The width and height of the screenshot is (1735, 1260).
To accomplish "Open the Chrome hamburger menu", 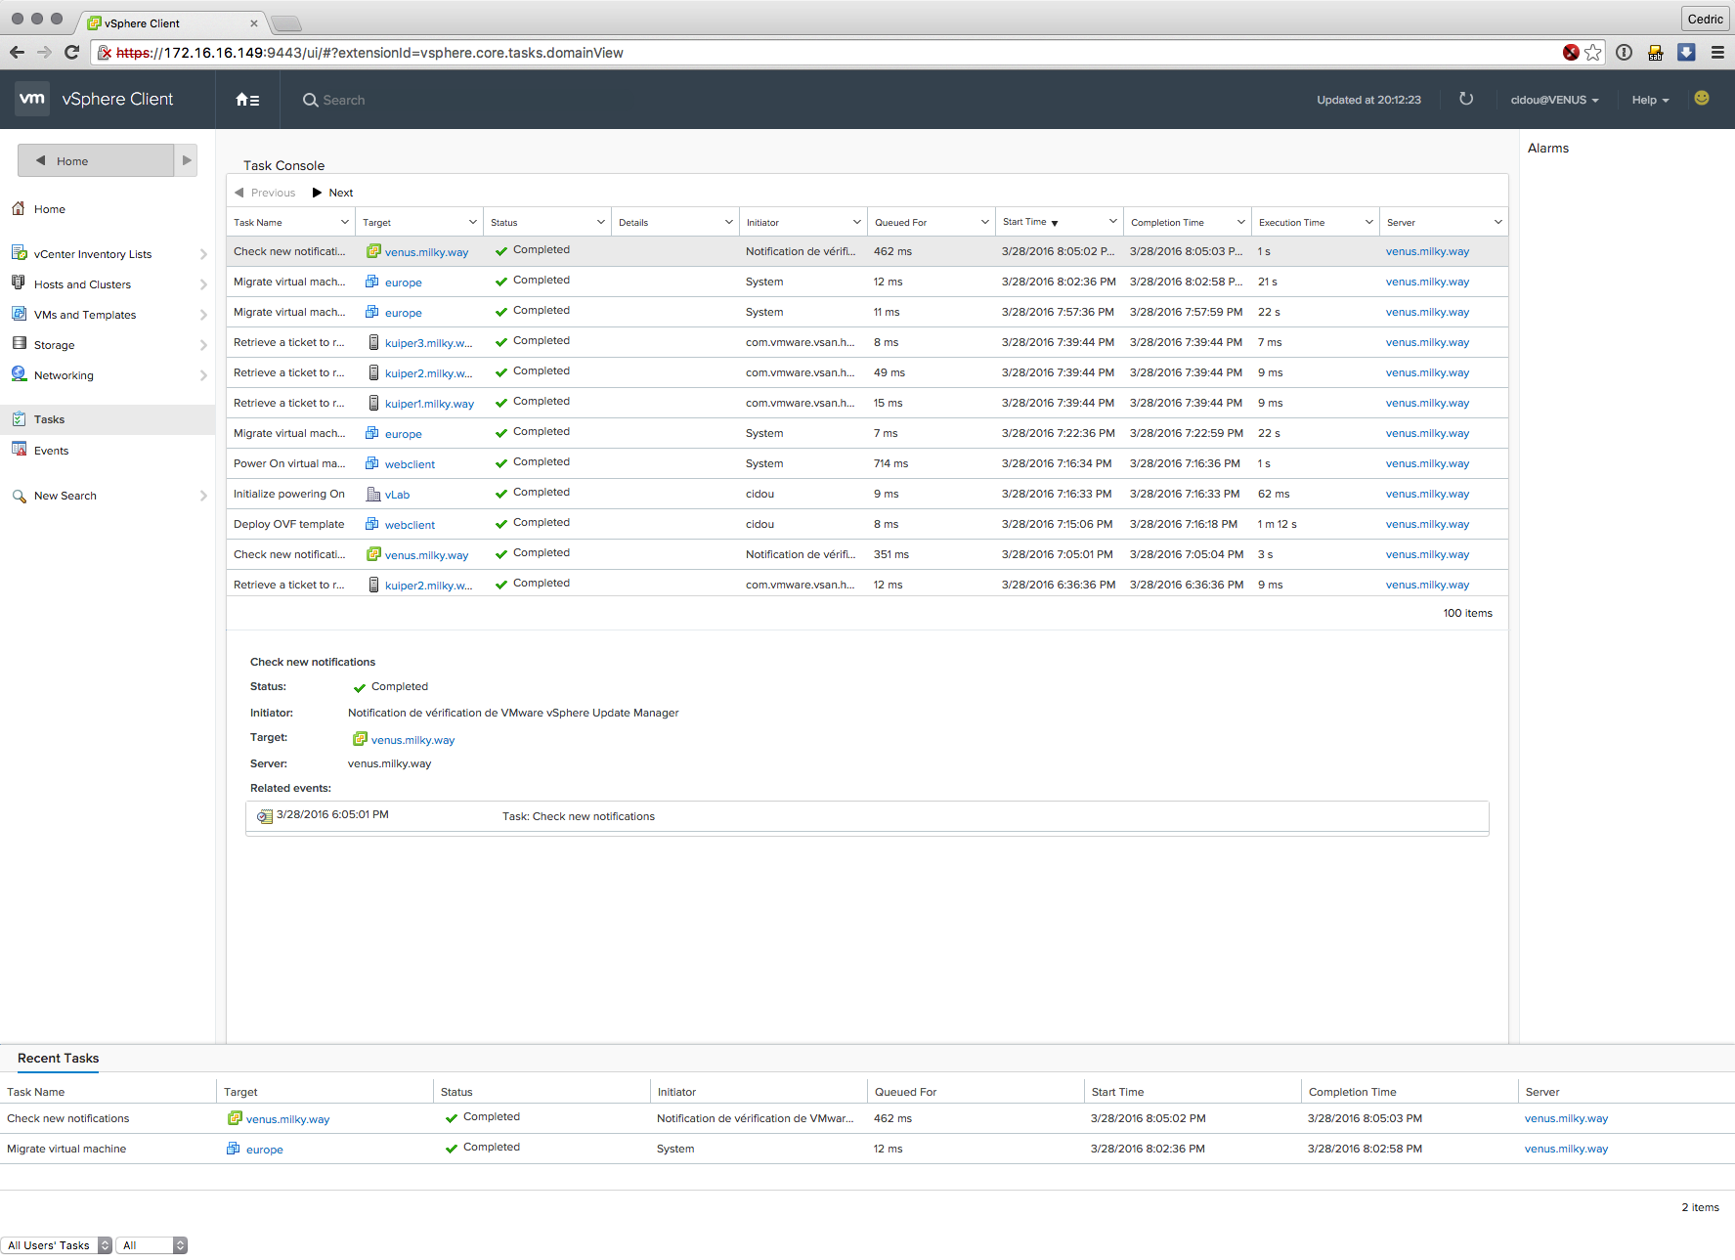I will pyautogui.click(x=1717, y=53).
